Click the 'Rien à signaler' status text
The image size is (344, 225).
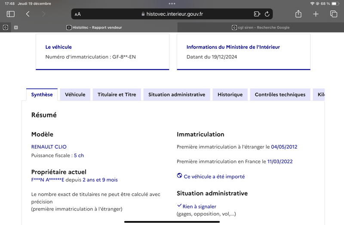pyautogui.click(x=200, y=207)
